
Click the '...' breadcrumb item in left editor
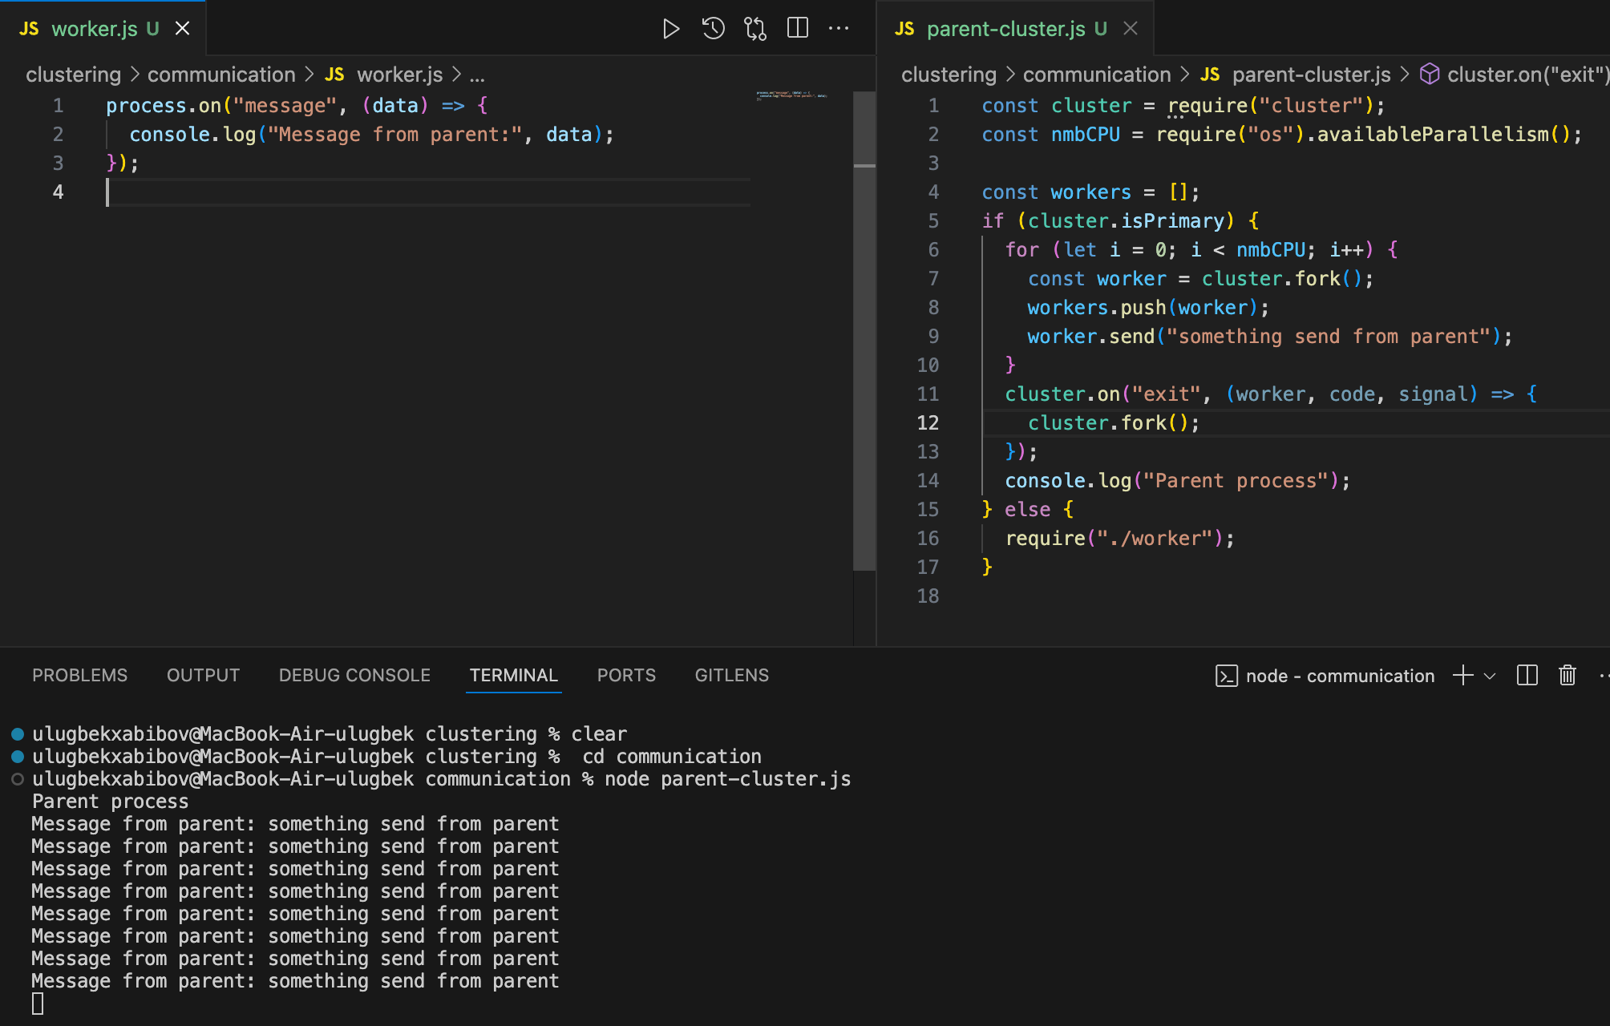pyautogui.click(x=477, y=75)
